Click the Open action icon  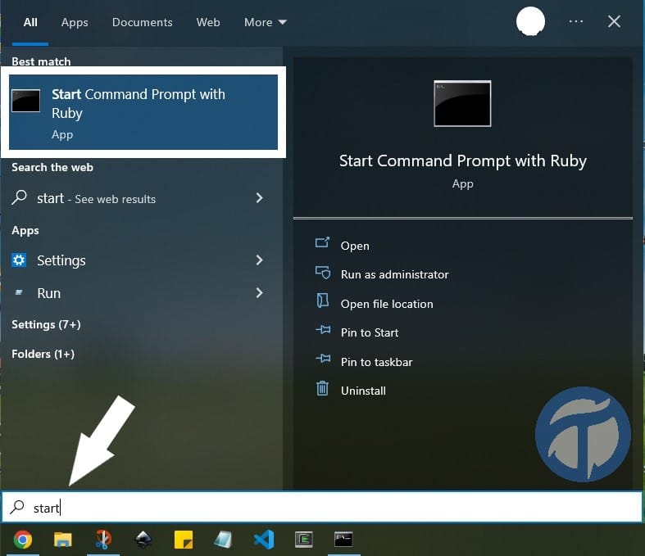[323, 242]
